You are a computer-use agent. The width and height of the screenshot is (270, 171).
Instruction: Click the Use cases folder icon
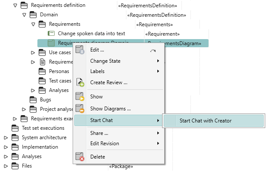pos(42,52)
